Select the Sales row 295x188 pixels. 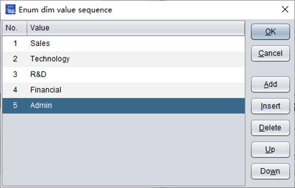tap(123, 44)
